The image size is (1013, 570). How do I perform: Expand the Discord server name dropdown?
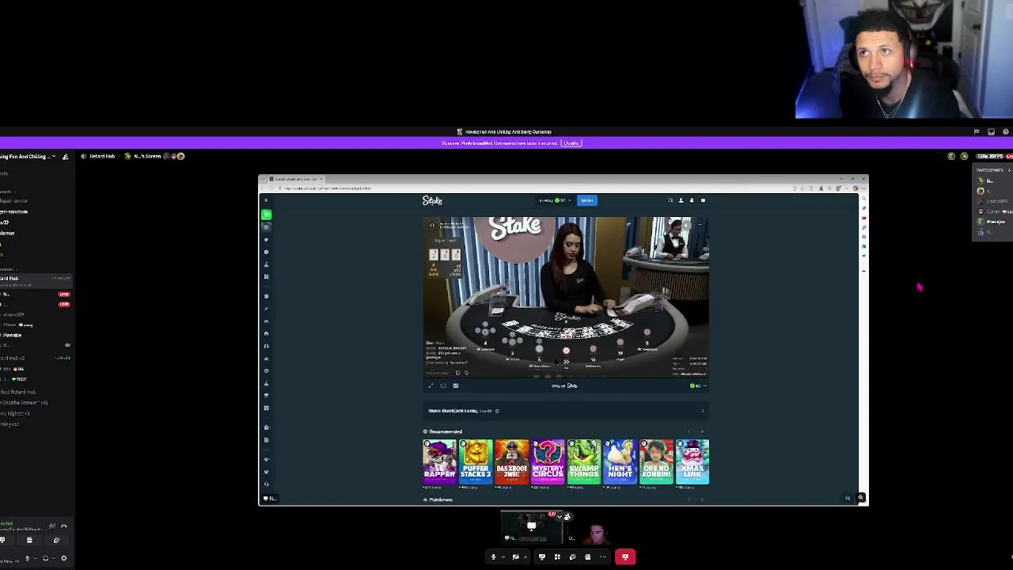click(x=54, y=157)
